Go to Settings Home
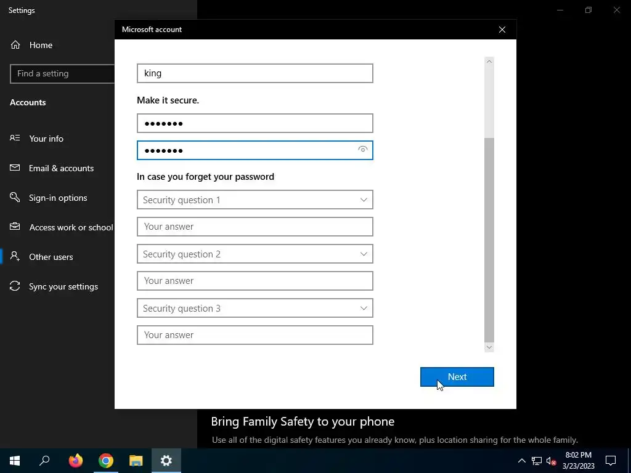This screenshot has width=631, height=473. tap(41, 45)
